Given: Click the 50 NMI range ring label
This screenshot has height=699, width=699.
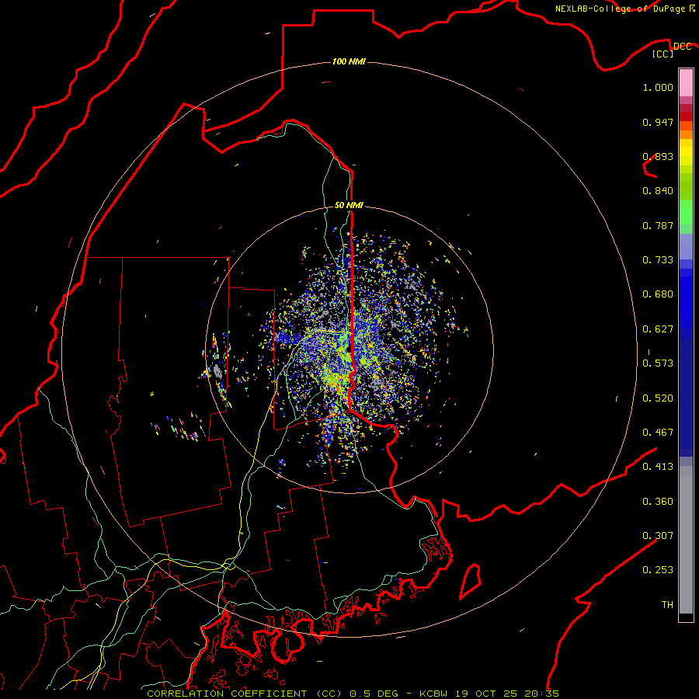Looking at the screenshot, I should coord(349,206).
